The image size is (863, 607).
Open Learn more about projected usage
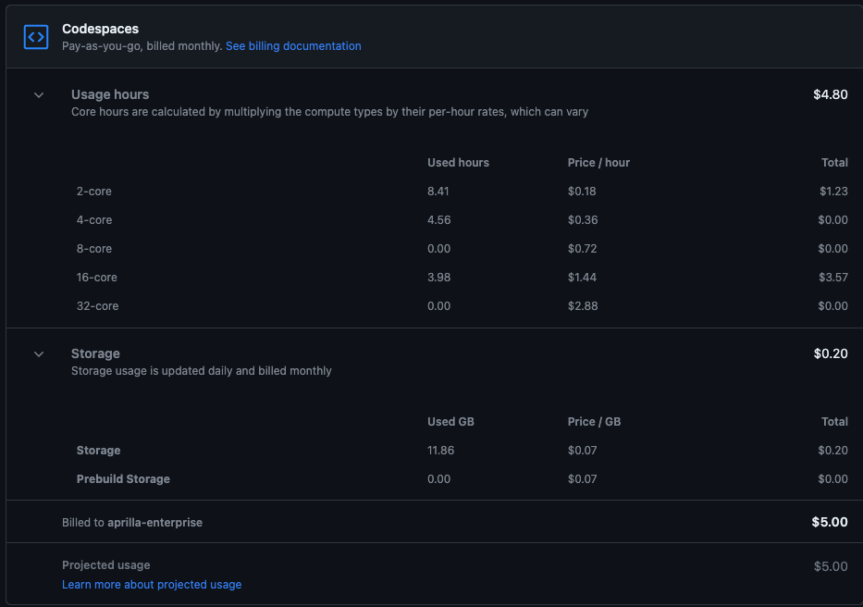pyautogui.click(x=152, y=585)
